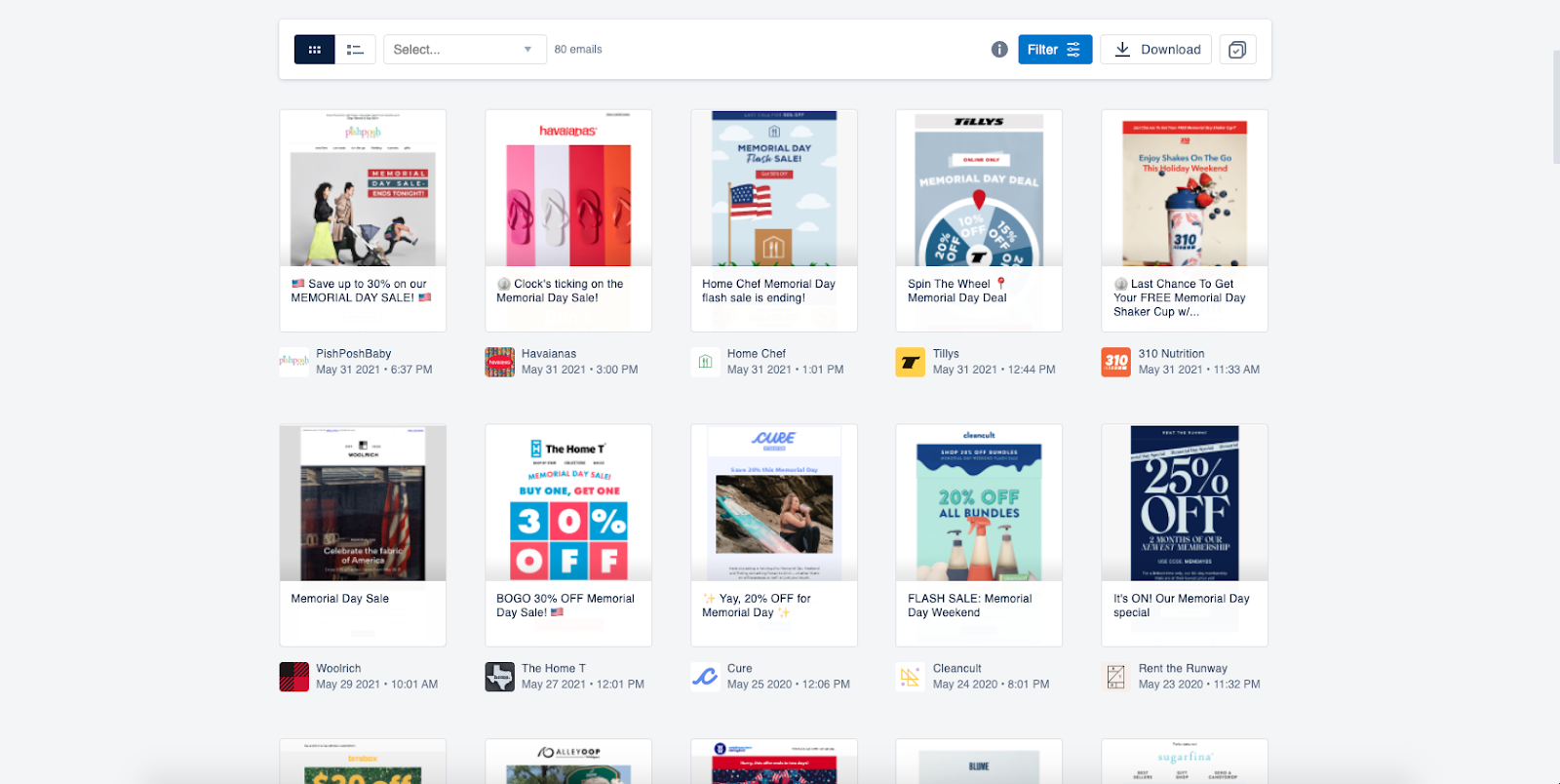Switch to grid view layout

(x=314, y=50)
